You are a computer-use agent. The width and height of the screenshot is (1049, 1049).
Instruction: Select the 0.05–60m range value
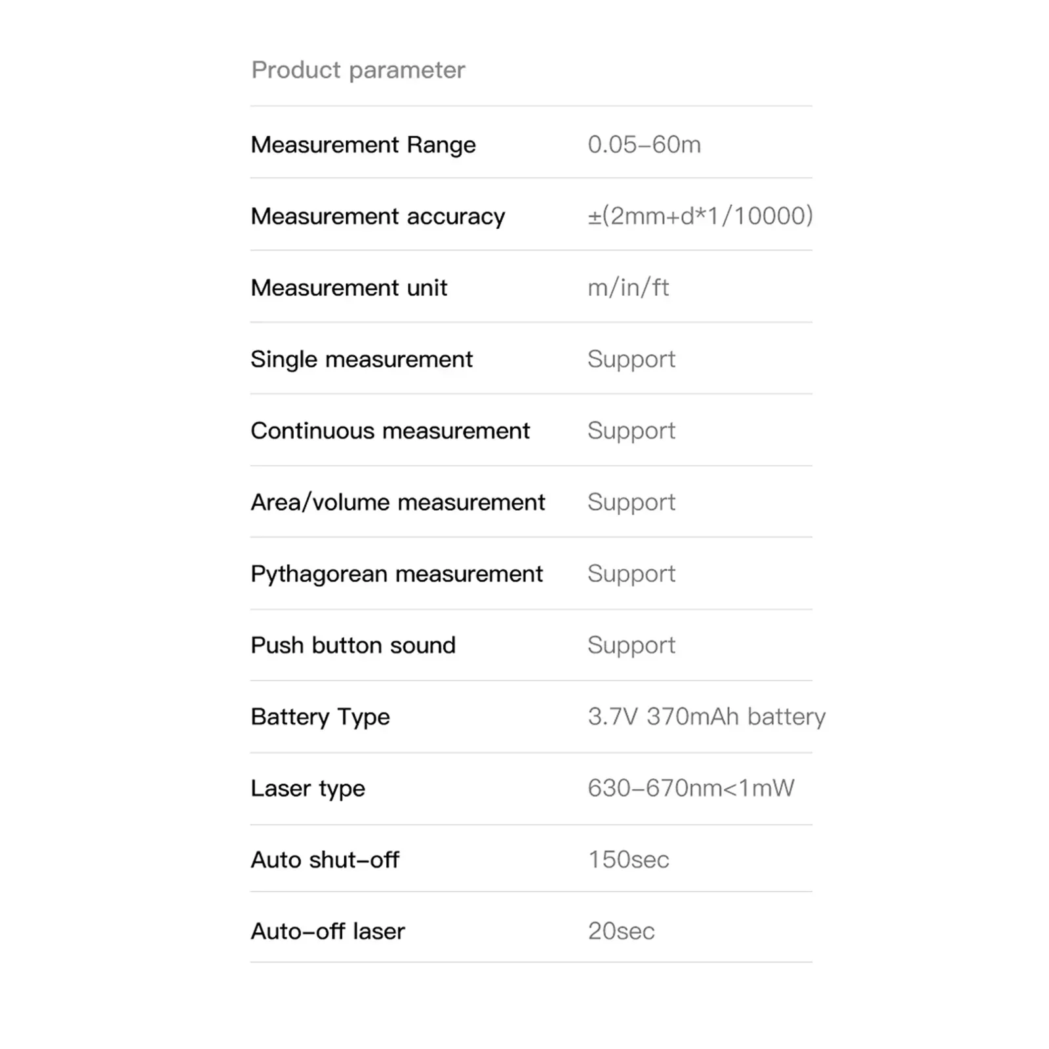click(x=644, y=145)
